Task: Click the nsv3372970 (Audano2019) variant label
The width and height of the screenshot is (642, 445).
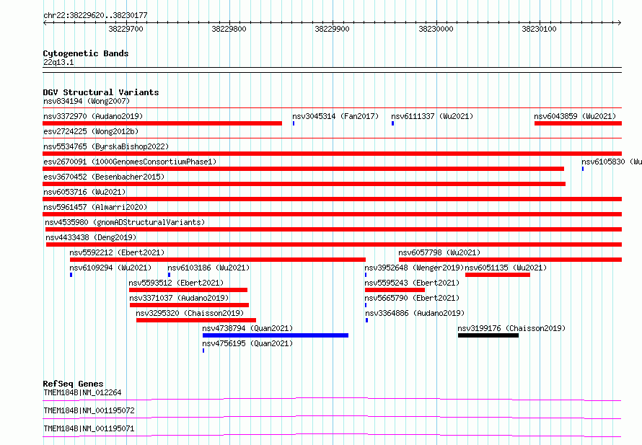Action: [93, 116]
